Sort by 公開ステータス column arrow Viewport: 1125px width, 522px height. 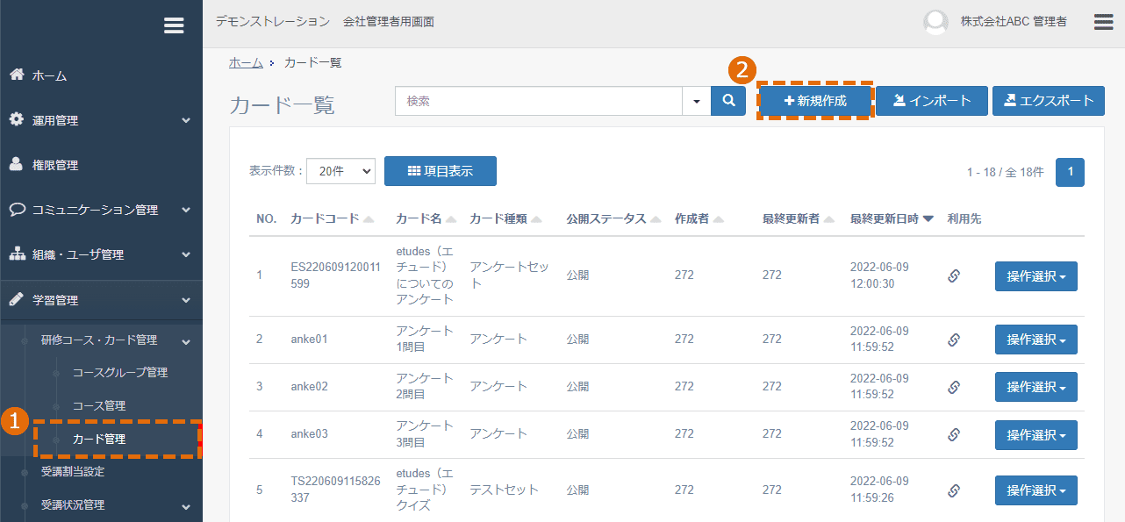[x=654, y=219]
